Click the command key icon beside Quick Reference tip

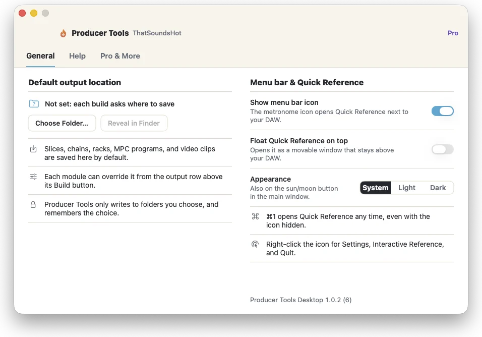pyautogui.click(x=255, y=216)
